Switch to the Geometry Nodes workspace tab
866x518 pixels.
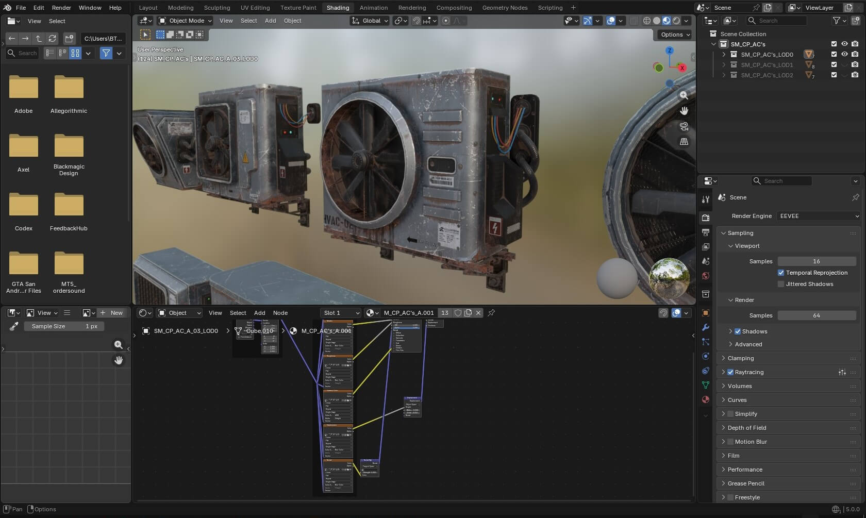point(505,8)
